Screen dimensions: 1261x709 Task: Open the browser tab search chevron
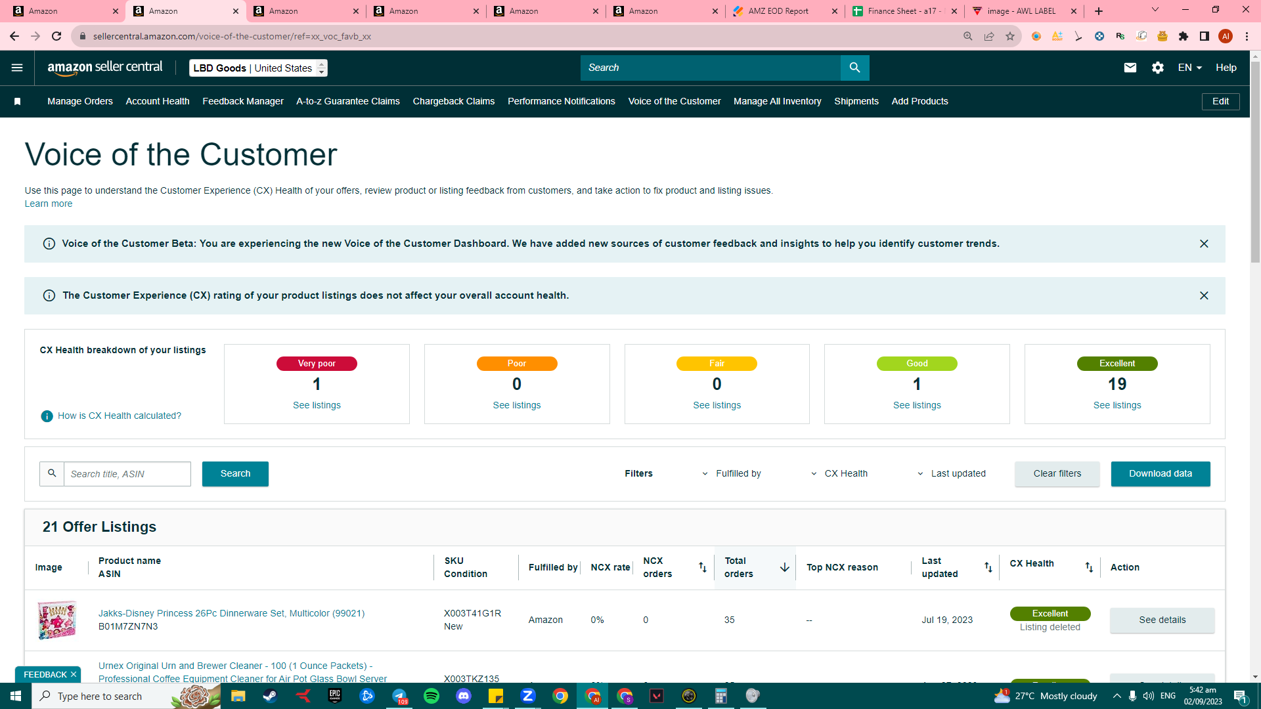[x=1155, y=10]
